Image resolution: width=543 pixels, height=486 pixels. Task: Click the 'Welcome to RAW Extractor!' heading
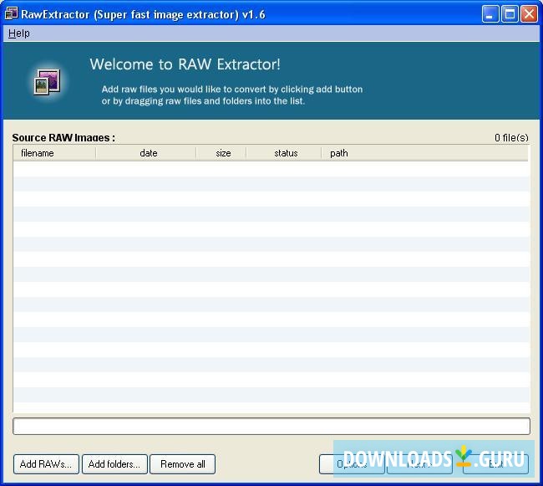coord(185,64)
